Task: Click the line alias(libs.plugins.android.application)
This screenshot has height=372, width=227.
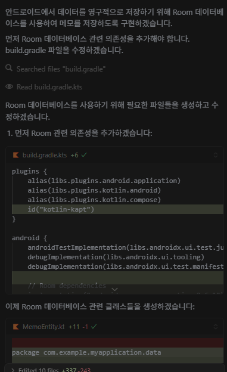Action: click(x=104, y=181)
